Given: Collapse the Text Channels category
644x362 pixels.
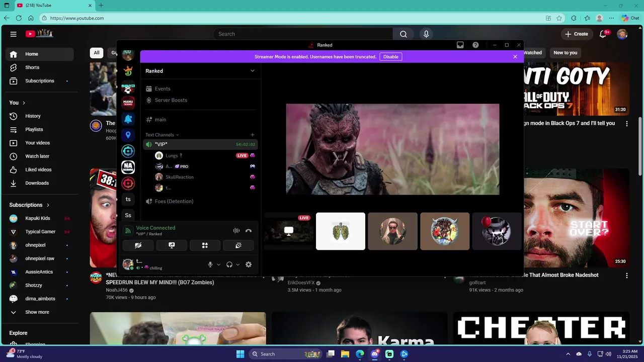Looking at the screenshot, I should tap(162, 135).
